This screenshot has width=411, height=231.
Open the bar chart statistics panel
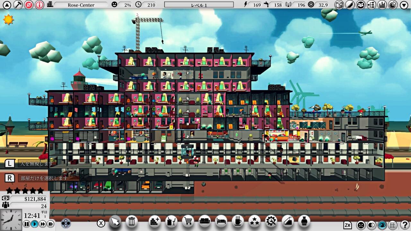(x=382, y=5)
